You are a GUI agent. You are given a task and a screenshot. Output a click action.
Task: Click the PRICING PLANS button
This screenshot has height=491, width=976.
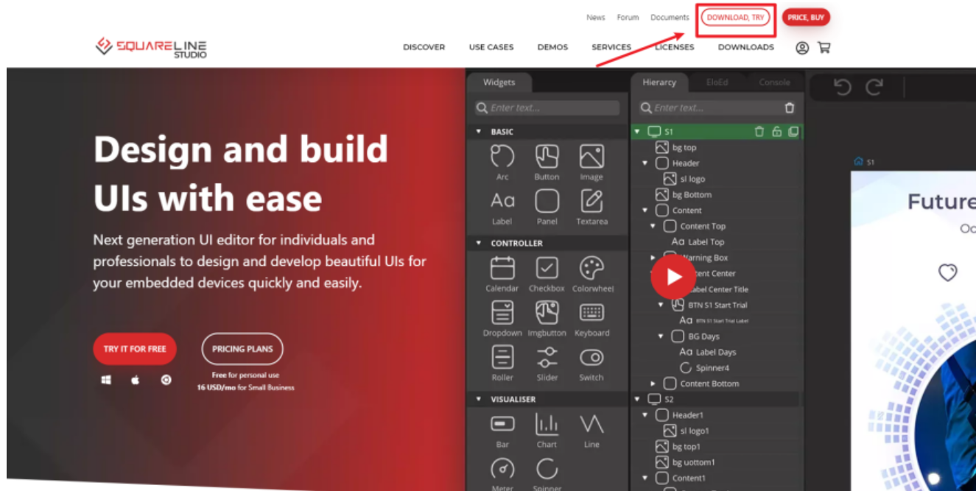242,349
